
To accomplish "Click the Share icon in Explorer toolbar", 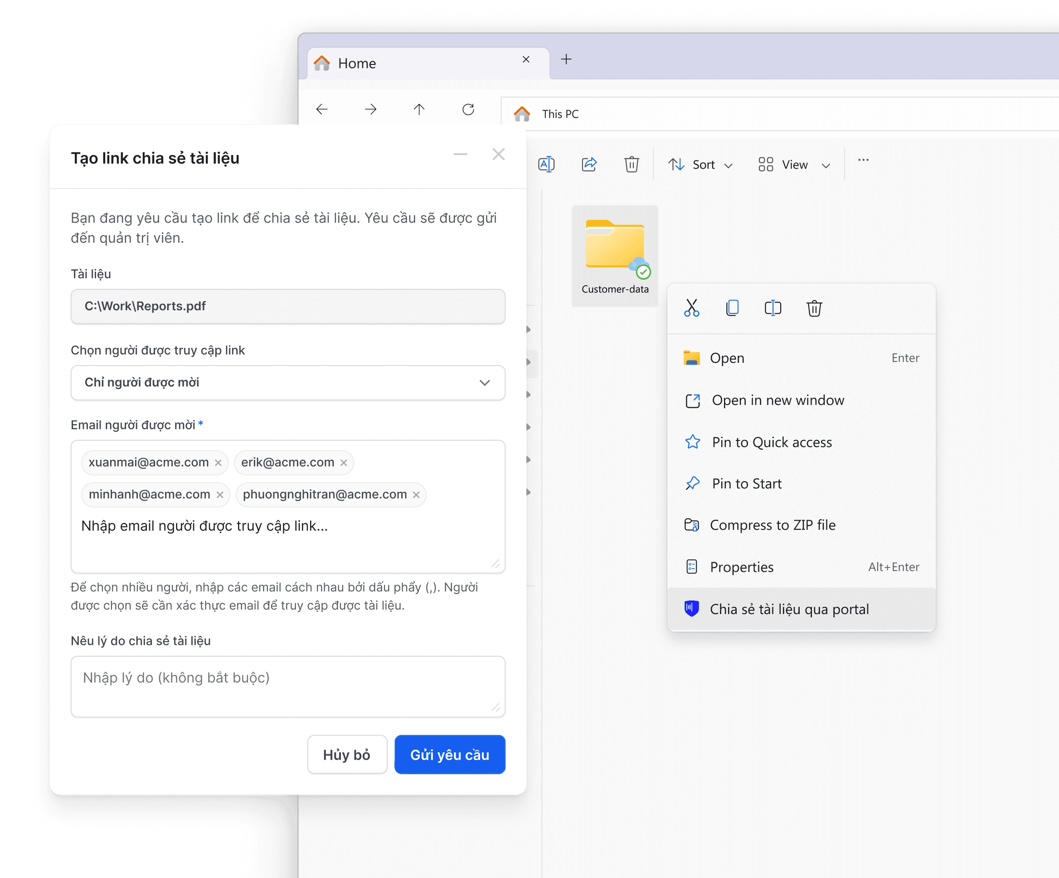I will [x=589, y=165].
